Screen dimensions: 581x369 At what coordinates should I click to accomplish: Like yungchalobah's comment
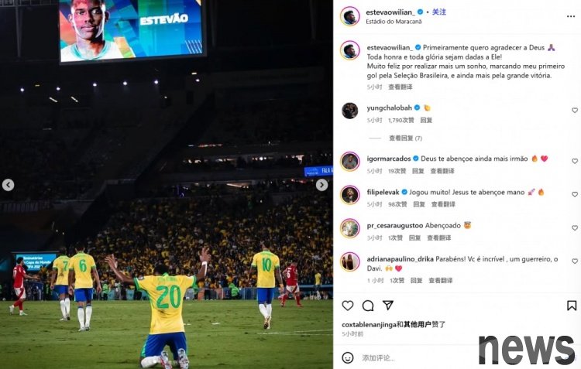click(x=575, y=111)
